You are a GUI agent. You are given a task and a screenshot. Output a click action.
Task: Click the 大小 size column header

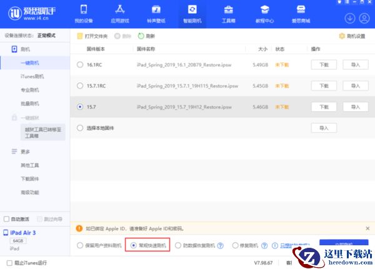262,49
